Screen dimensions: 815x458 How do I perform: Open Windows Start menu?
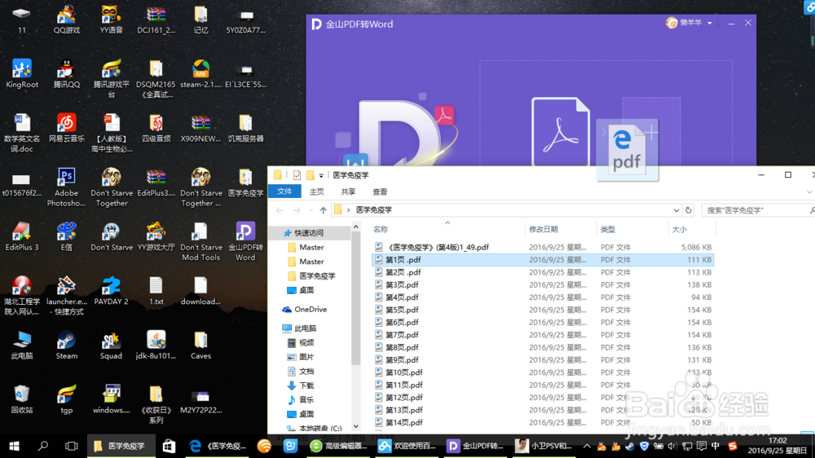(x=14, y=446)
